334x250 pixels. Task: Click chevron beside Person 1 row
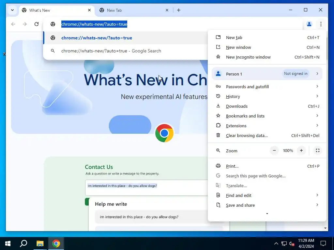[x=317, y=74]
